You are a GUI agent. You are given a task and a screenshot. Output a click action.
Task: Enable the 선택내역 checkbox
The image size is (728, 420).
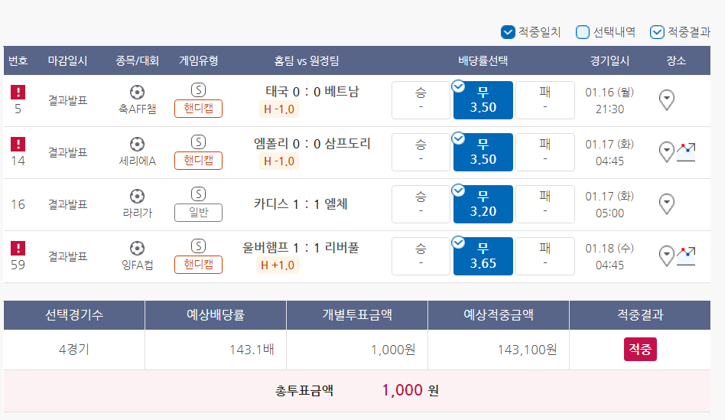(x=583, y=32)
